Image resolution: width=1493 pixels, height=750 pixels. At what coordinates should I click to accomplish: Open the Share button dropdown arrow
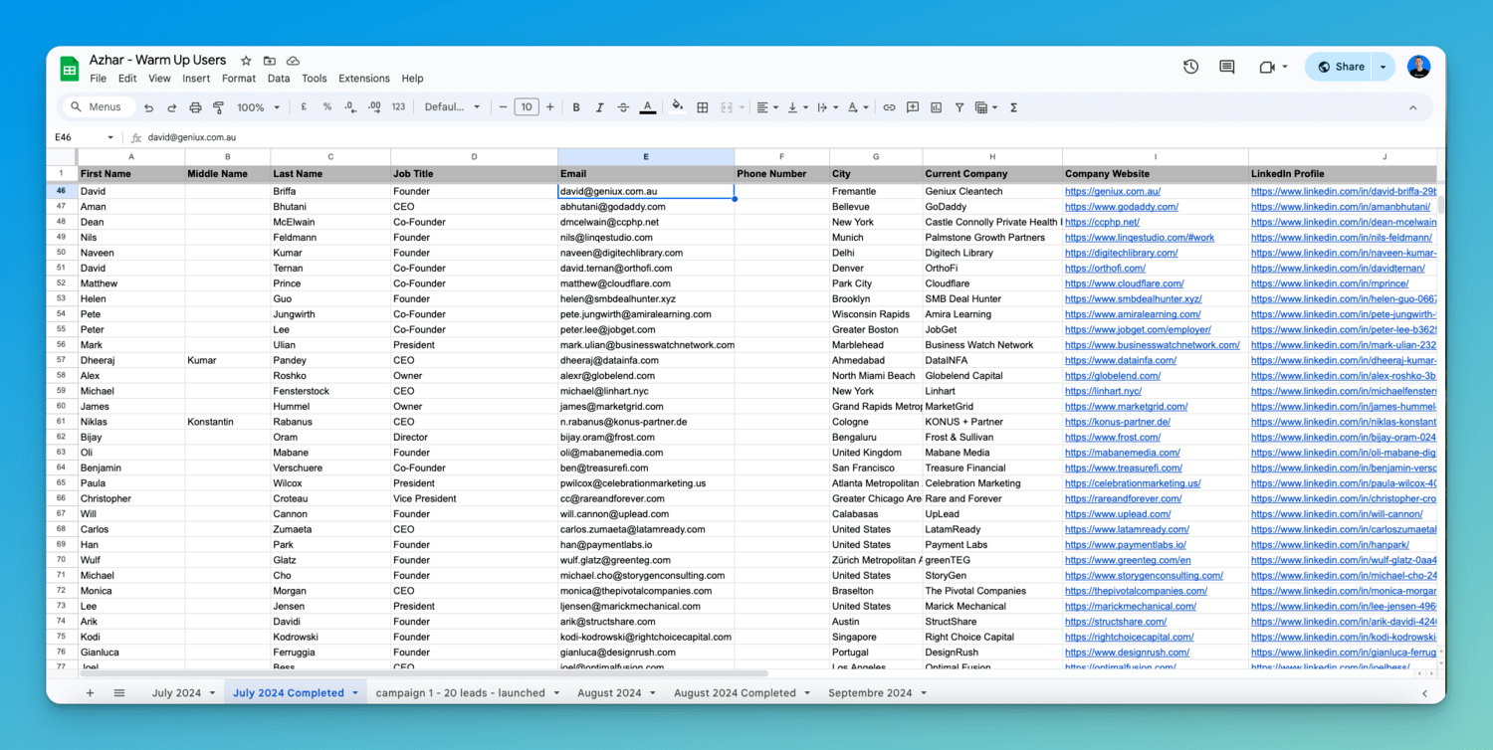(1384, 67)
